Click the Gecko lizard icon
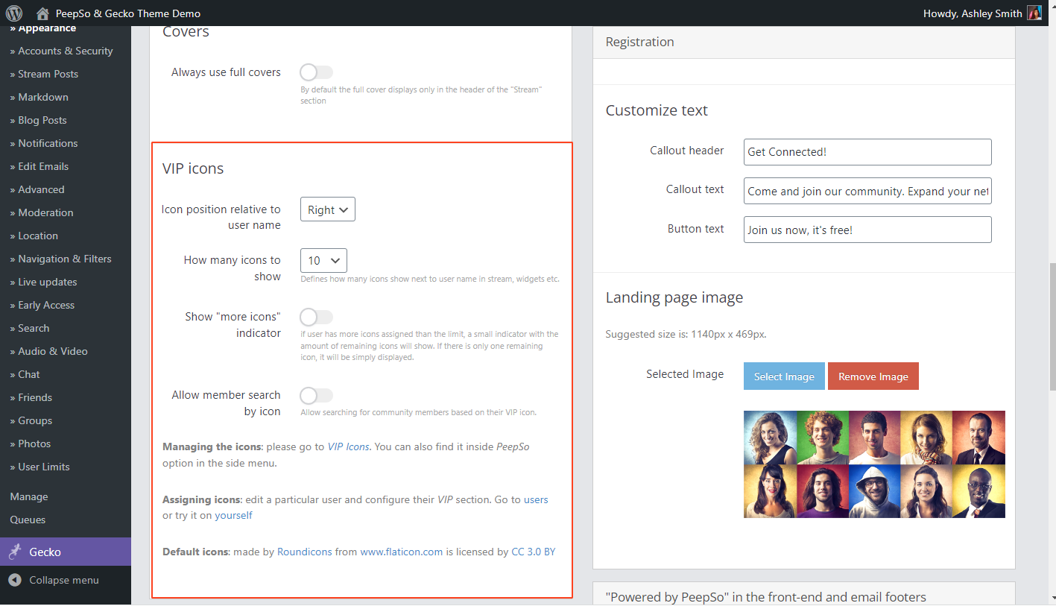The width and height of the screenshot is (1056, 606). click(15, 552)
